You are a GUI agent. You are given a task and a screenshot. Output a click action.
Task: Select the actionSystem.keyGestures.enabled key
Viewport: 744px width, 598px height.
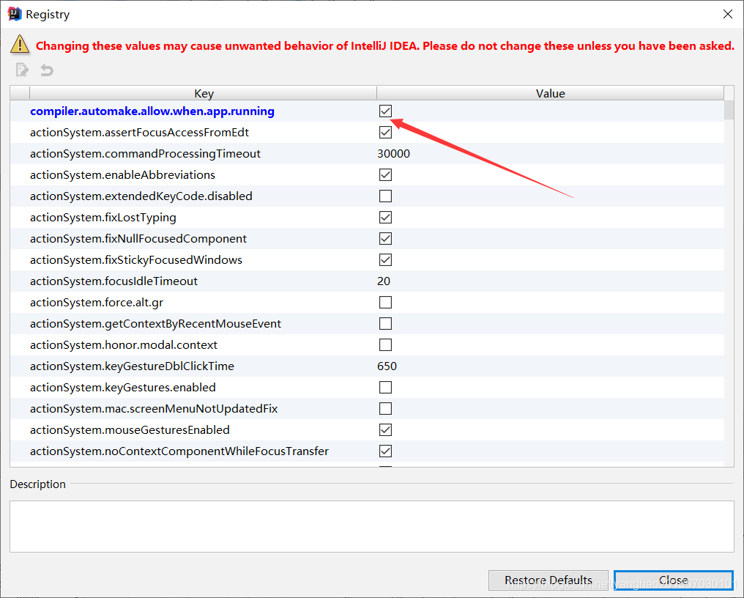(122, 388)
